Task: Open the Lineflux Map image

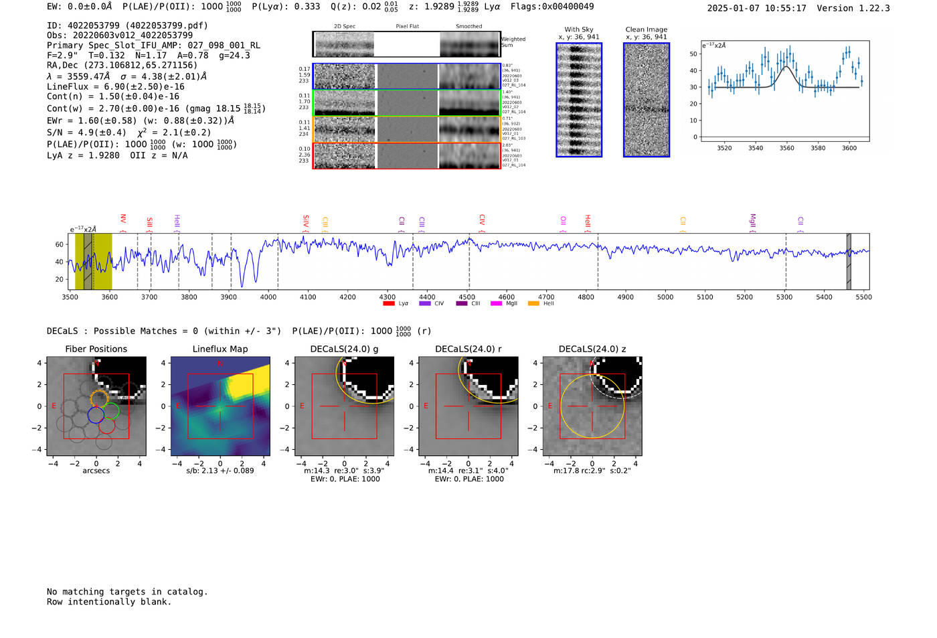Action: coord(220,406)
